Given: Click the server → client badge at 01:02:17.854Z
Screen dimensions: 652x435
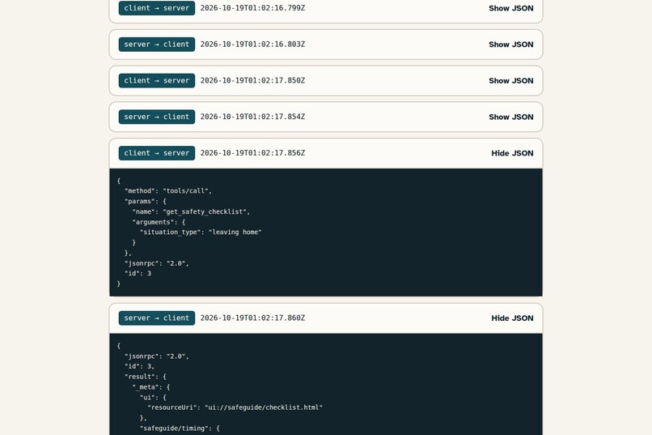Looking at the screenshot, I should click(x=157, y=117).
